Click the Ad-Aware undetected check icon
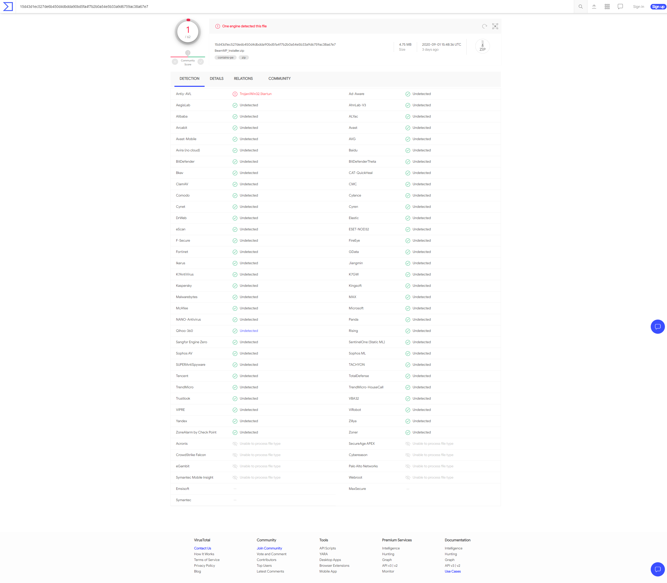Image resolution: width=667 pixels, height=583 pixels. (x=408, y=94)
